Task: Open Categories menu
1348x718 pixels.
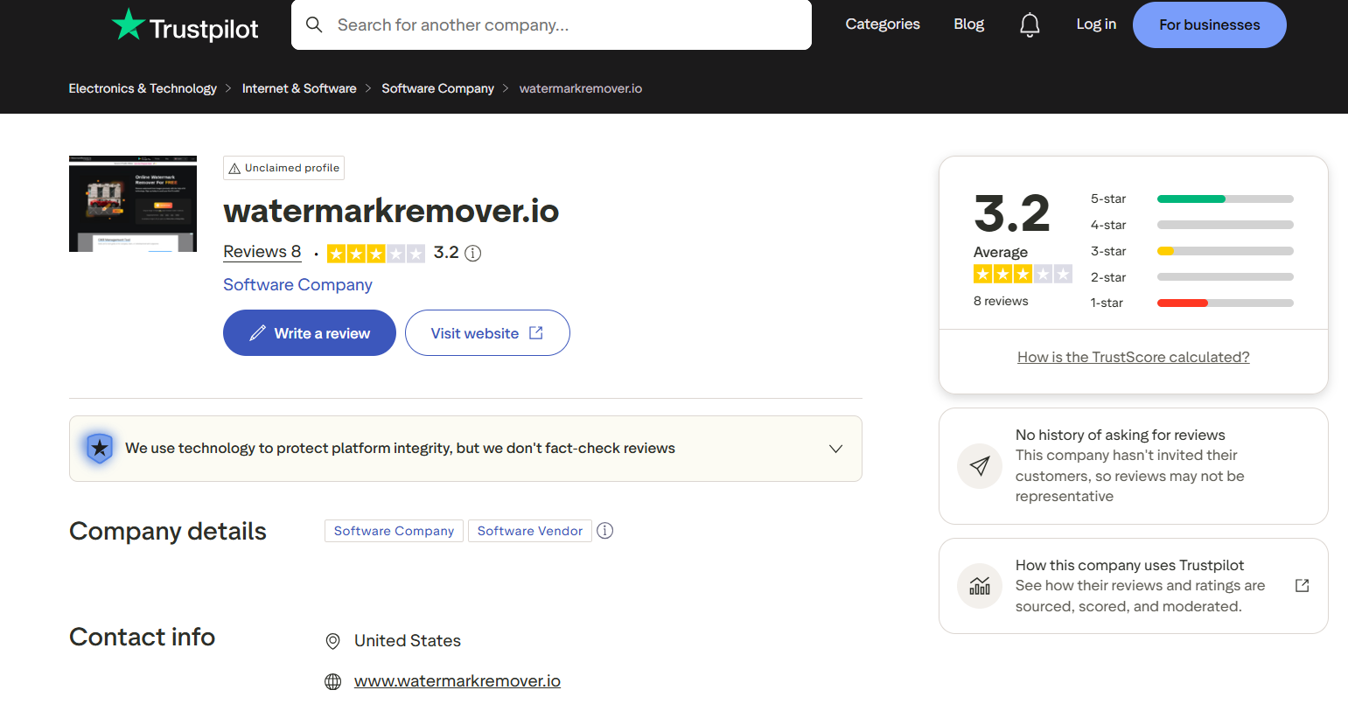Action: (x=883, y=24)
